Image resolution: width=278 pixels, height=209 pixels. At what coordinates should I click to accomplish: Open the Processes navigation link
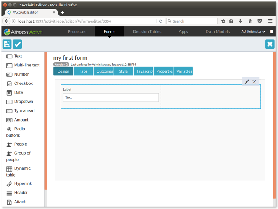tap(77, 32)
